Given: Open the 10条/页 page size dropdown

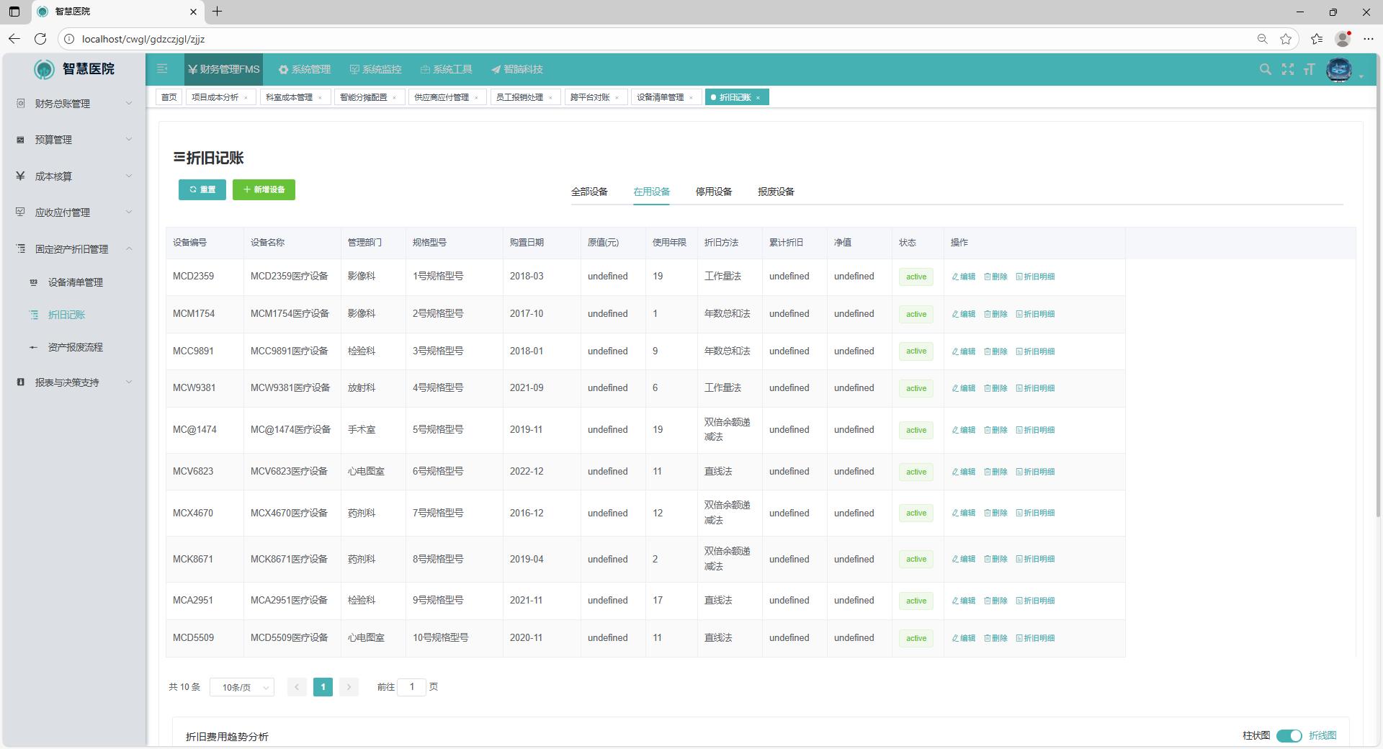Looking at the screenshot, I should [x=242, y=687].
